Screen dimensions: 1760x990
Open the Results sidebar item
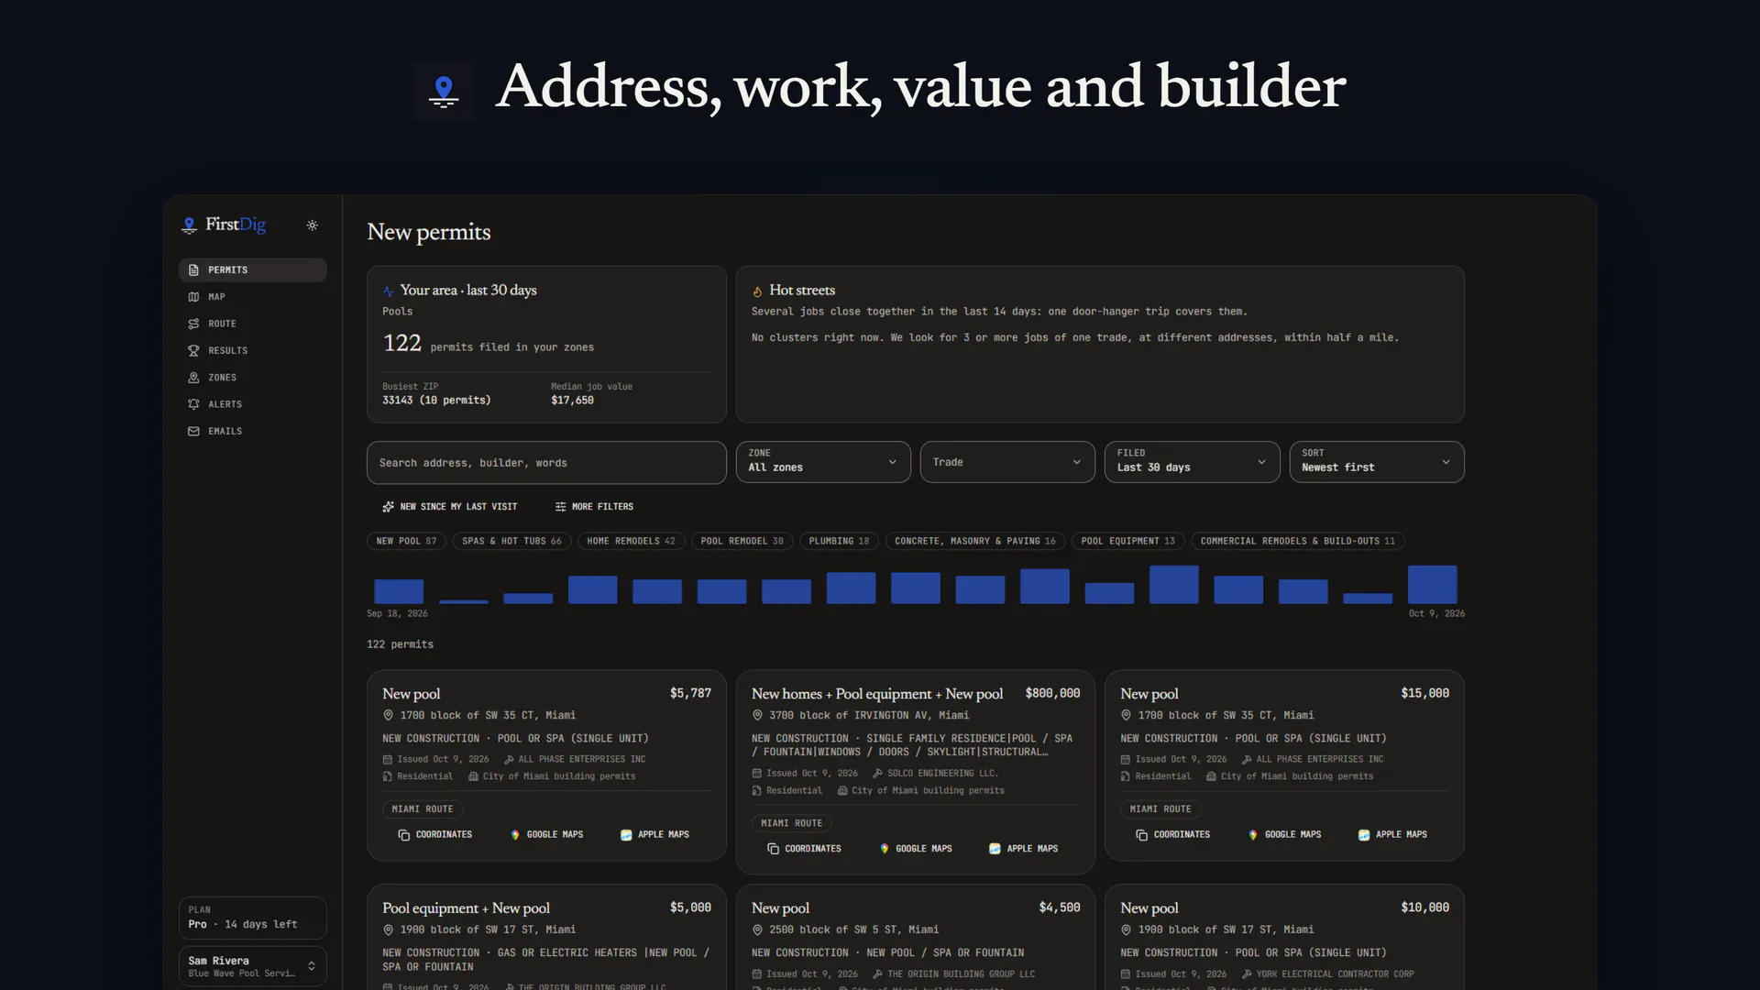tap(253, 350)
